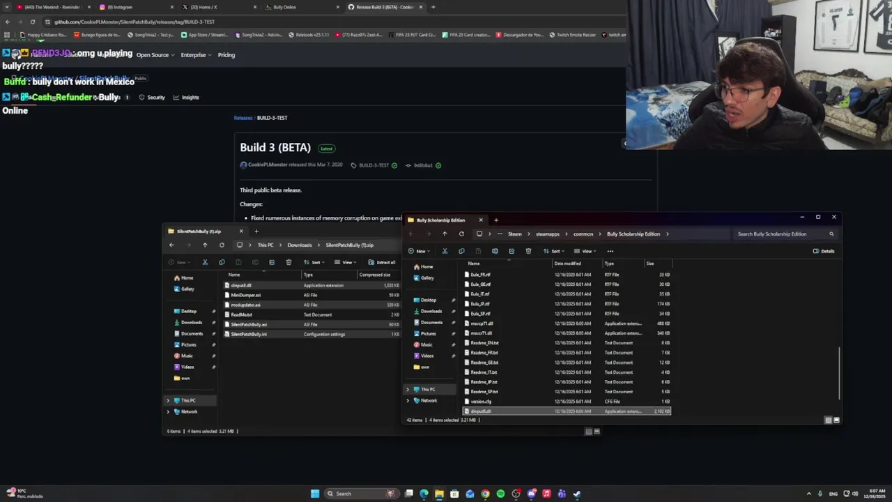Show hidden system tray icons
This screenshot has height=502, width=892.
[808, 494]
